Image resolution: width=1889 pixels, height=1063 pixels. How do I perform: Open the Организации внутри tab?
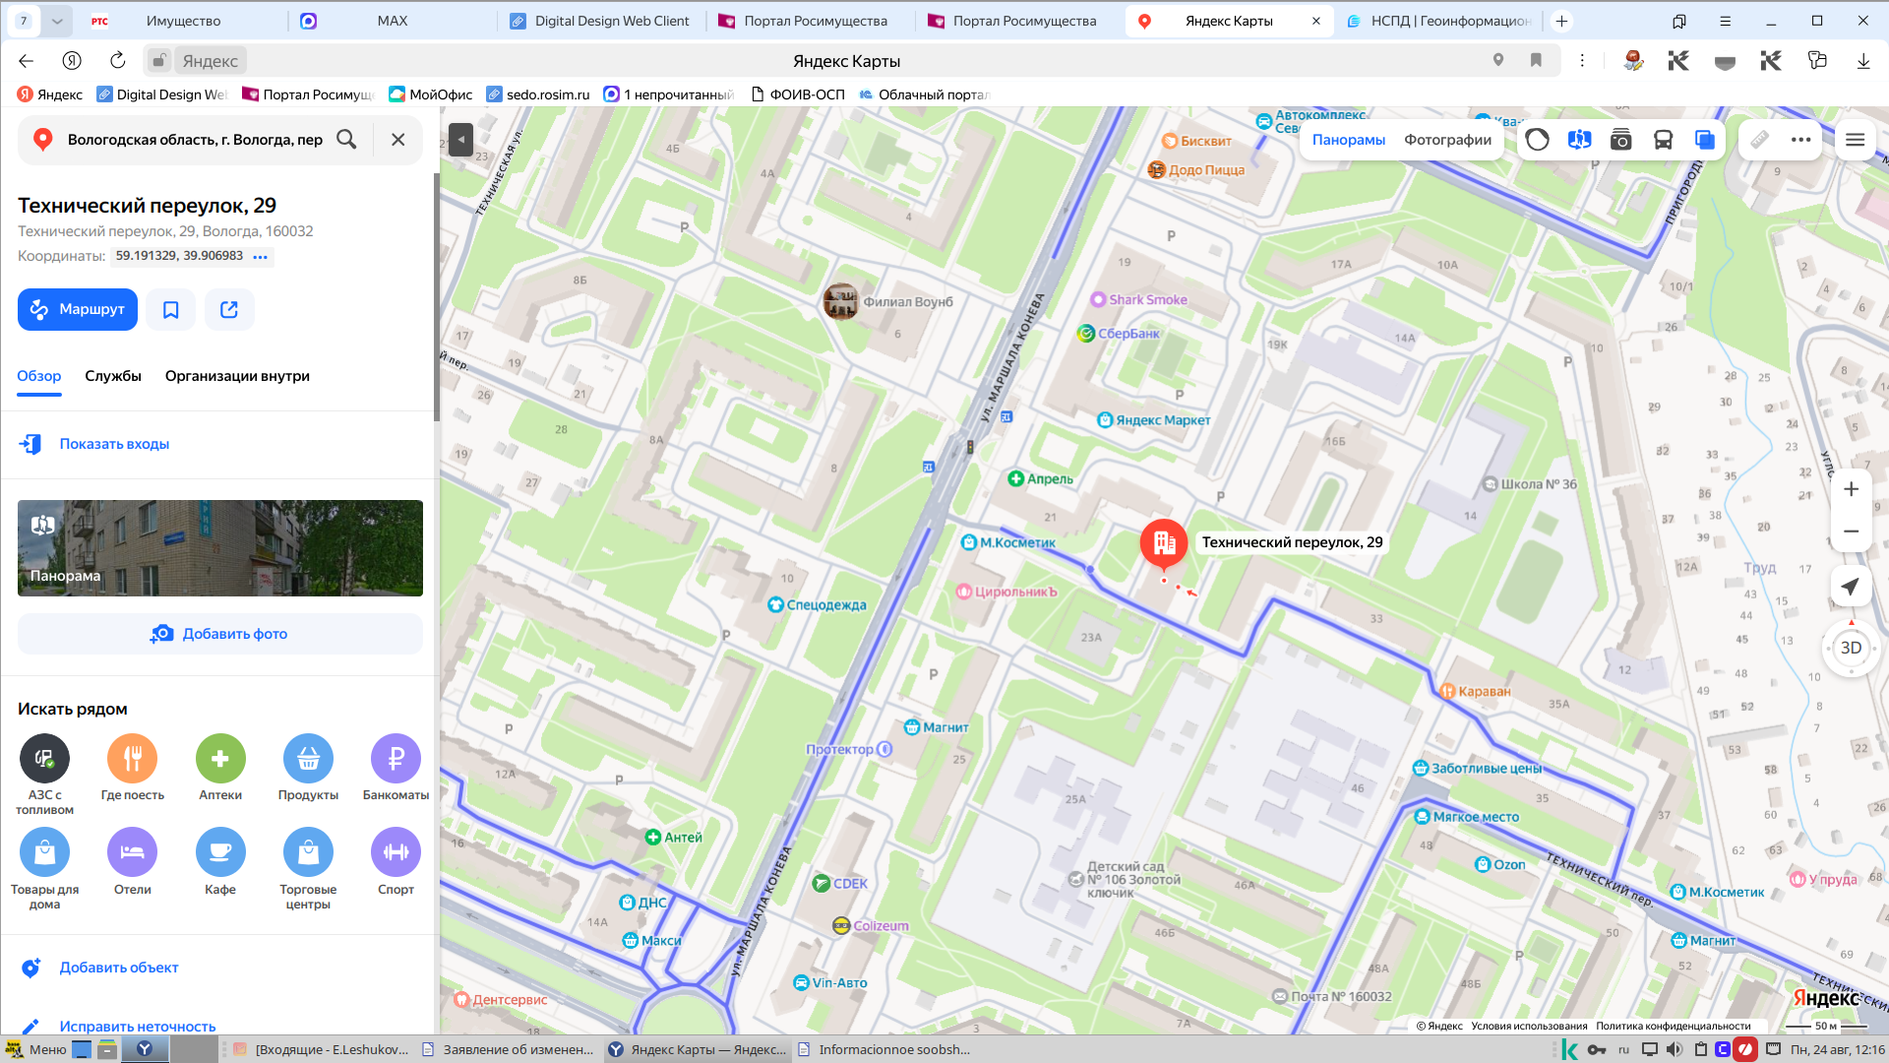coord(237,376)
